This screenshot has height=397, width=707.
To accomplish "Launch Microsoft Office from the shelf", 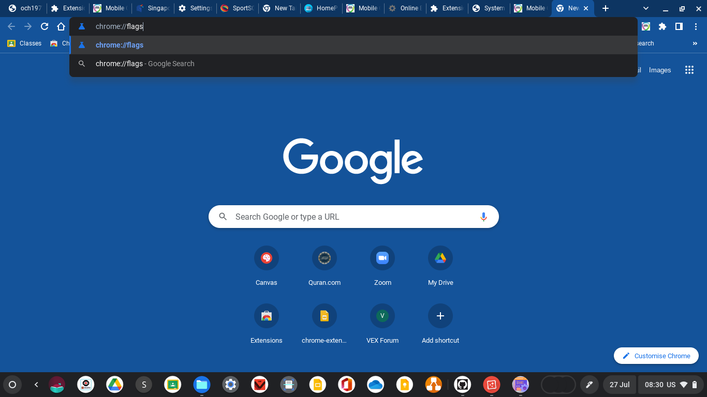I will pos(347,385).
